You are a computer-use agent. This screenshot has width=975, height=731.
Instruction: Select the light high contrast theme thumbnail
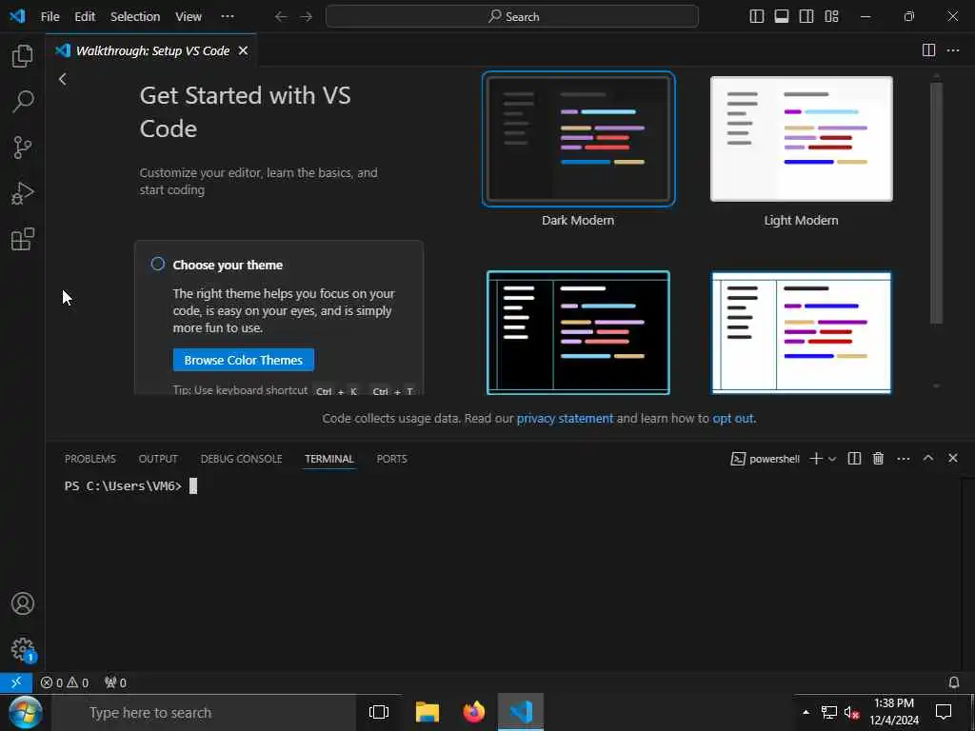click(802, 332)
